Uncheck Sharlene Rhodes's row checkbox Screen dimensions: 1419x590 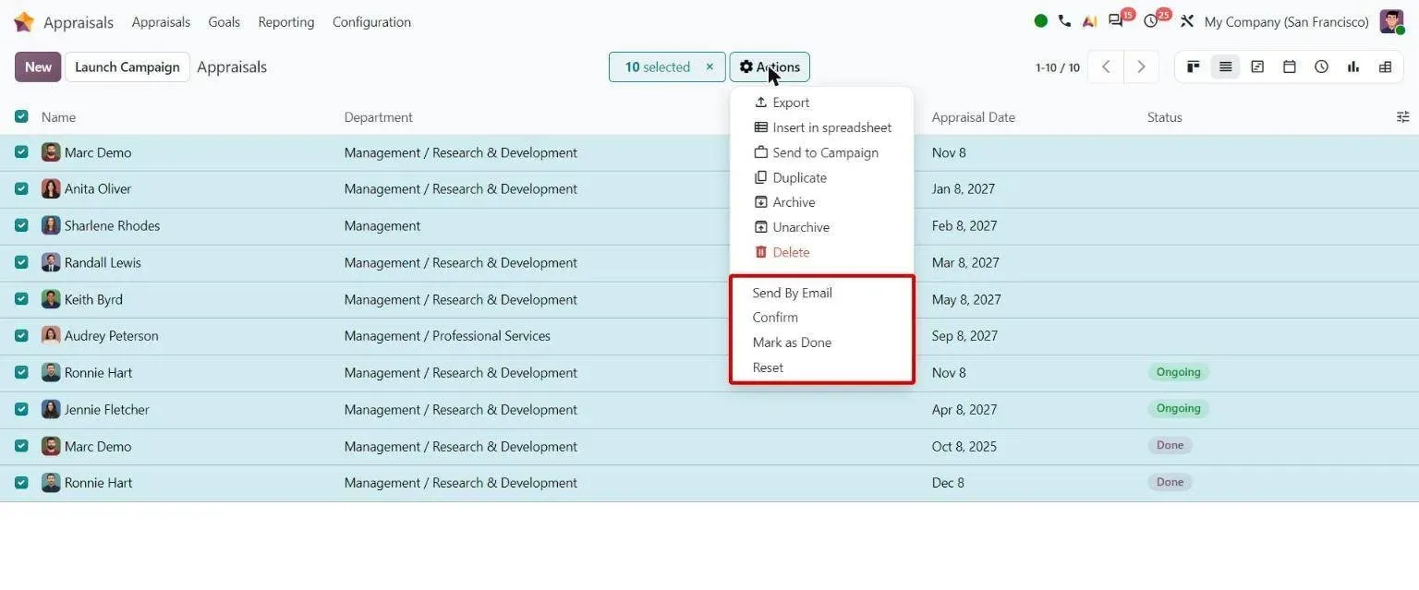(21, 224)
